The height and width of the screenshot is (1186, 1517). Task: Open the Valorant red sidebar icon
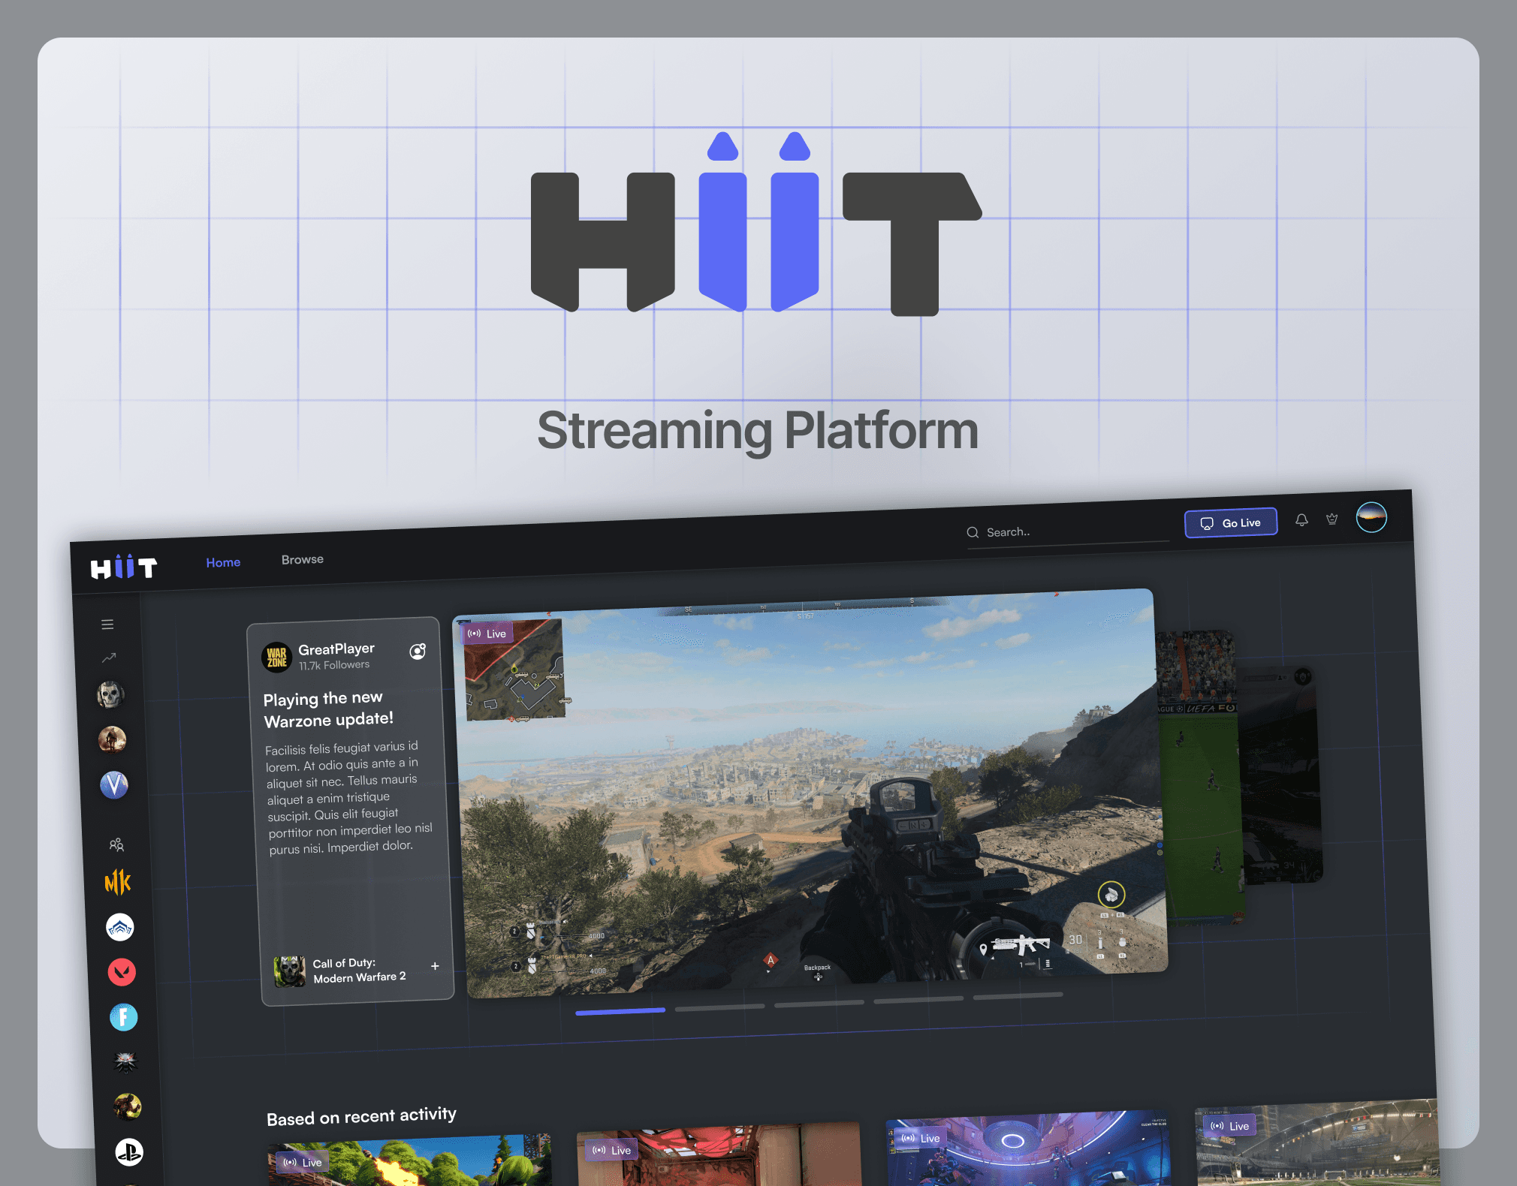pos(122,972)
